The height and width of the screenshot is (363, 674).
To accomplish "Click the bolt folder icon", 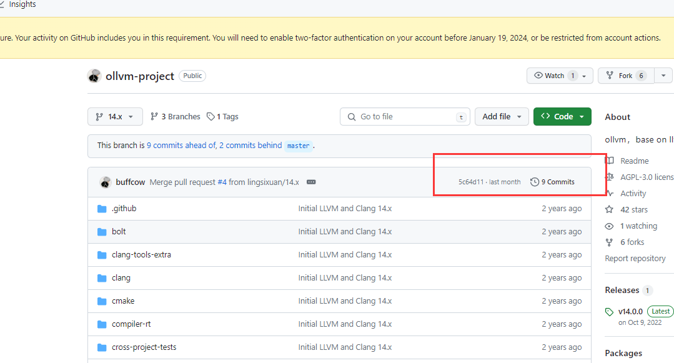I will 102,232.
